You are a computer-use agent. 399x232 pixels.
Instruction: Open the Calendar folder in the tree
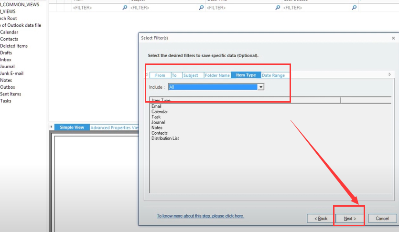pyautogui.click(x=9, y=32)
